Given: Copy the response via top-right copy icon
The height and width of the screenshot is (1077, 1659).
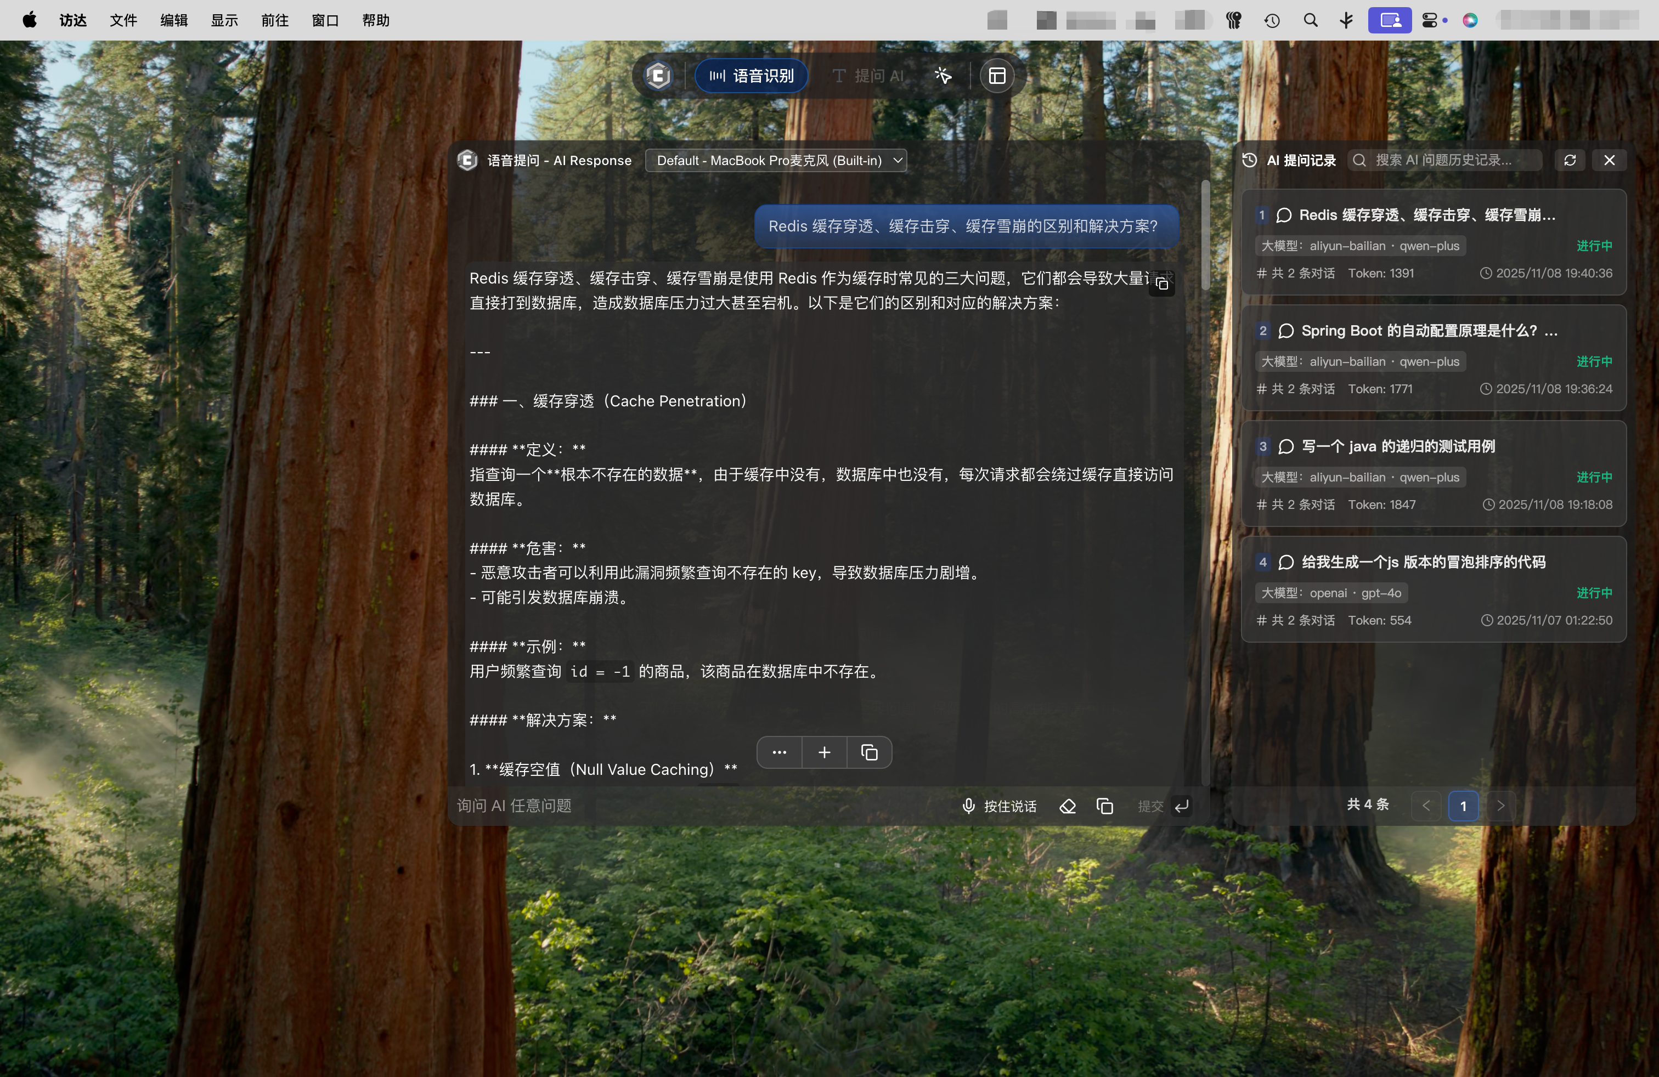Looking at the screenshot, I should coord(1161,284).
